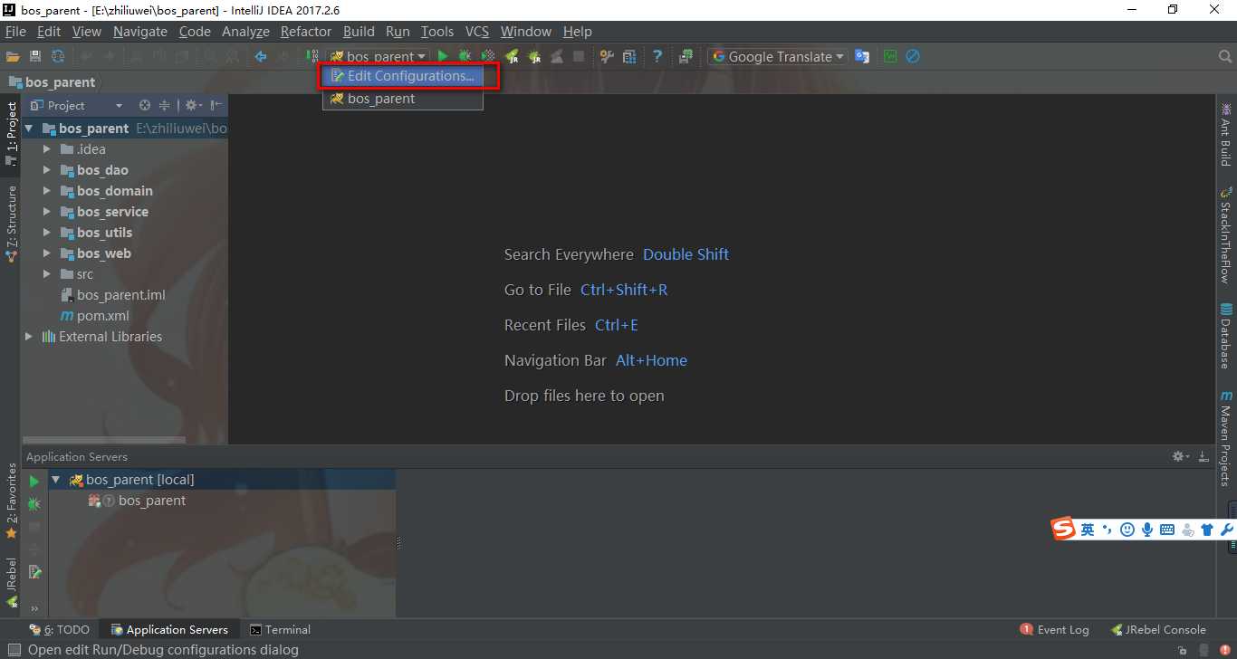Image resolution: width=1237 pixels, height=659 pixels.
Task: Open the Refactor menu
Action: (x=306, y=32)
